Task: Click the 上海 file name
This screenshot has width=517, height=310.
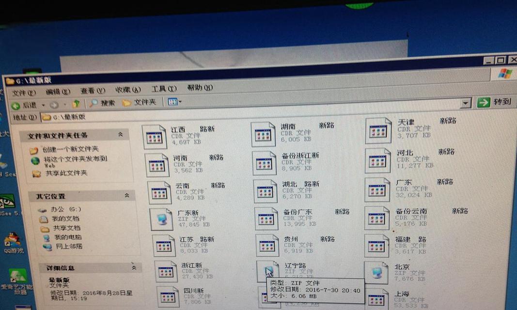Action: [x=402, y=294]
